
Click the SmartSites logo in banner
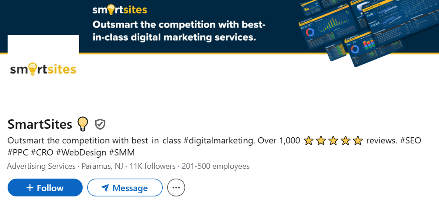pyautogui.click(x=119, y=9)
